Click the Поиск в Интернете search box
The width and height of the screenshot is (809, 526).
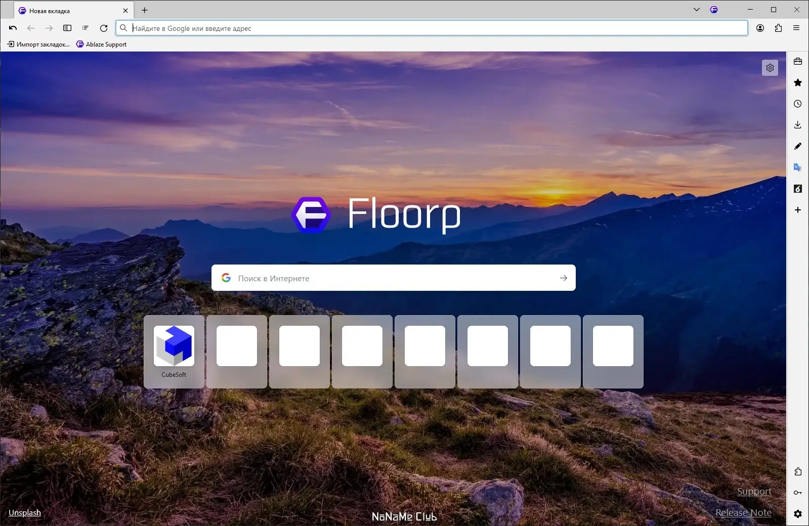click(x=394, y=278)
